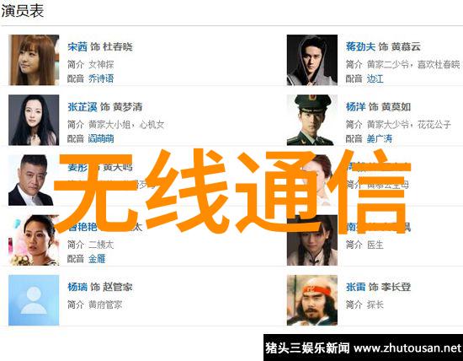
Task: Click 宋茜's portrait thumbnail
Action: point(34,60)
